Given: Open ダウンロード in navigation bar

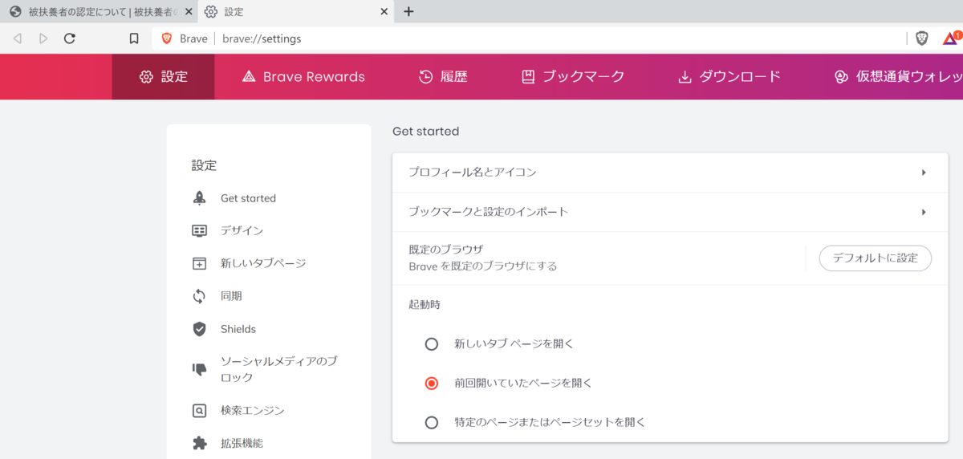Looking at the screenshot, I should [729, 77].
